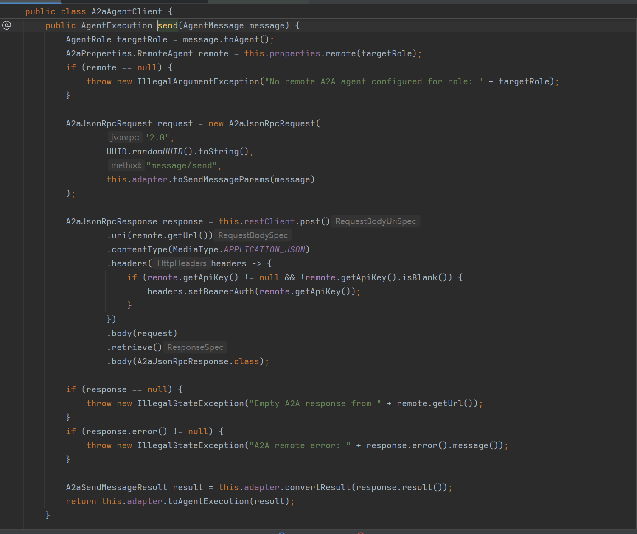The image size is (637, 534).
Task: Click the ResponseSpec inlay hint
Action: pos(195,347)
